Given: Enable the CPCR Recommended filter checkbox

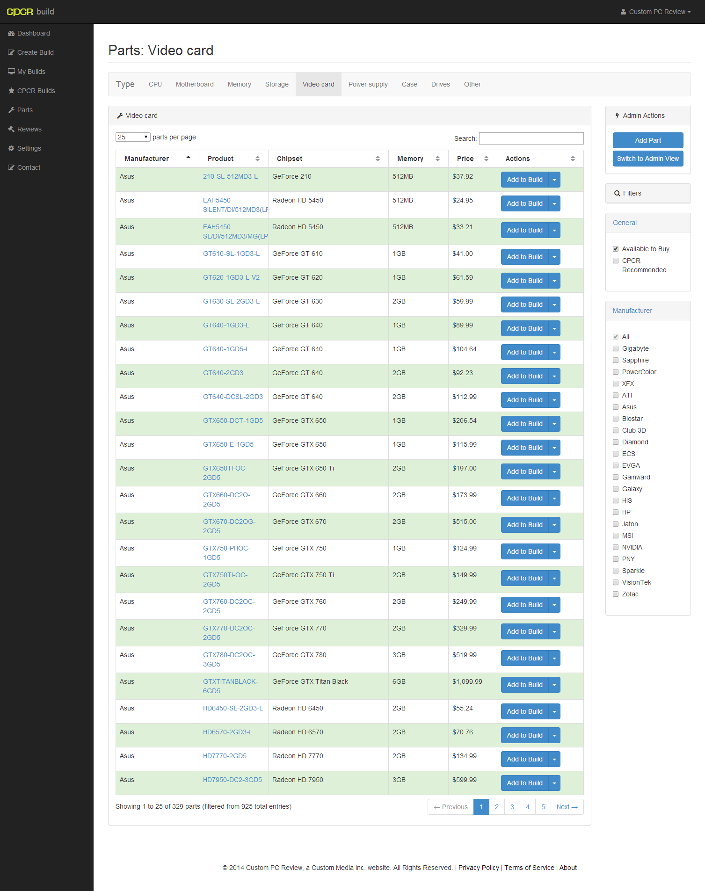Looking at the screenshot, I should pos(616,261).
